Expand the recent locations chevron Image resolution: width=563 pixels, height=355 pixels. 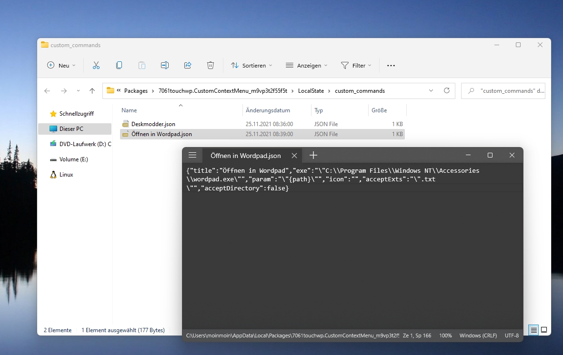(78, 91)
